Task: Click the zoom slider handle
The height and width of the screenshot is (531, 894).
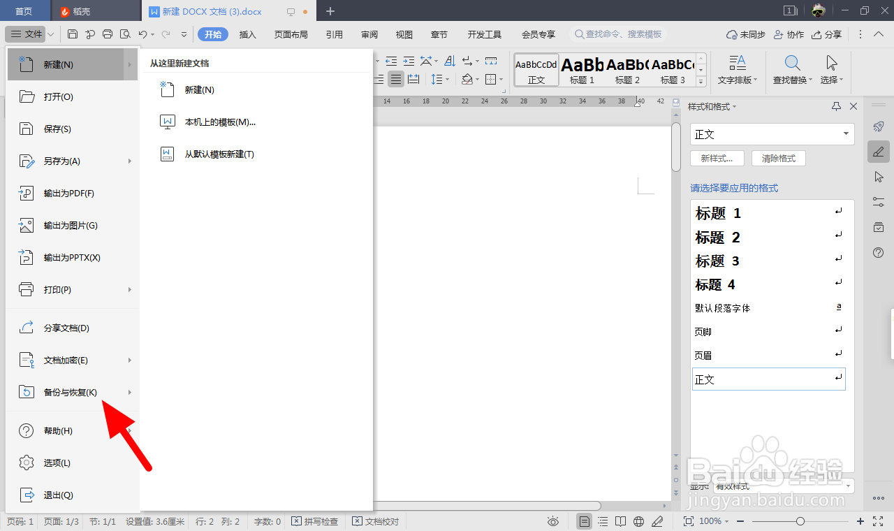Action: coord(800,521)
